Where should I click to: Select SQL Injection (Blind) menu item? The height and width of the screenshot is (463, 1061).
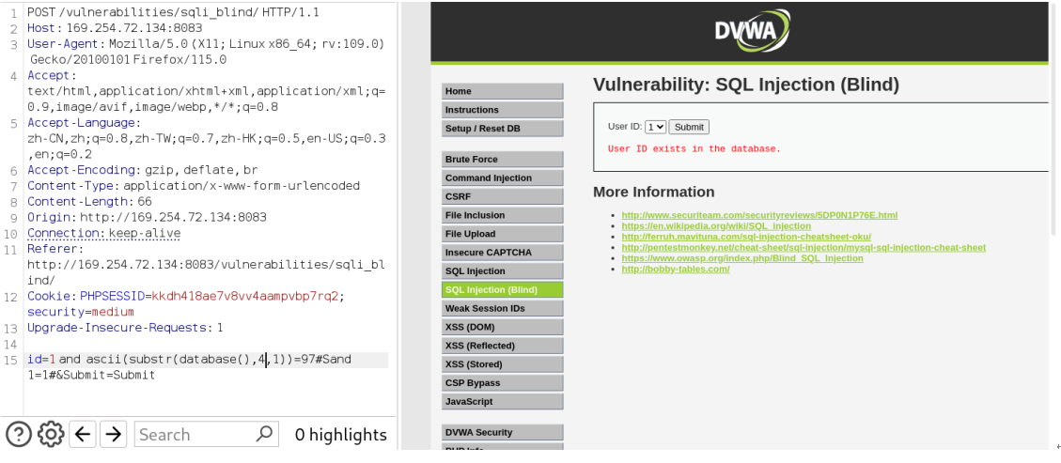502,289
